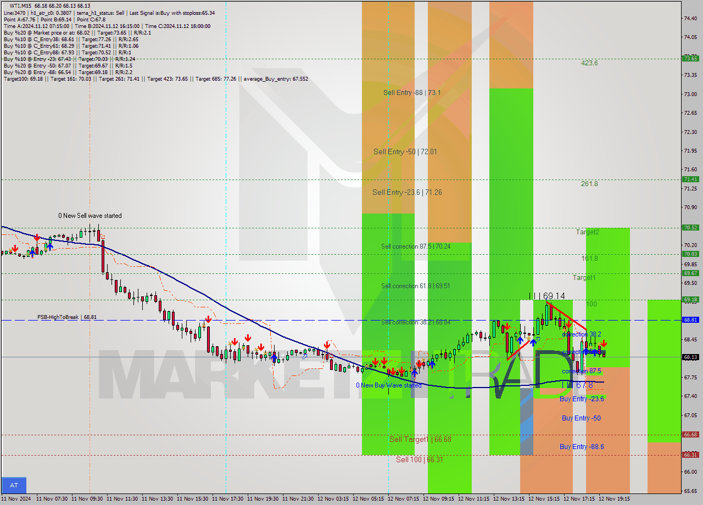The height and width of the screenshot is (505, 703).
Task: Click the 'Sell 100 | 66.31' label
Action: click(420, 459)
